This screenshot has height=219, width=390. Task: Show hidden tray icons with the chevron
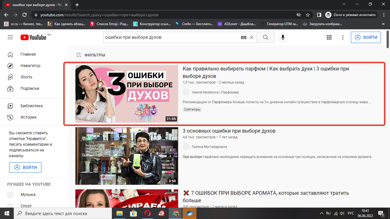(x=322, y=213)
